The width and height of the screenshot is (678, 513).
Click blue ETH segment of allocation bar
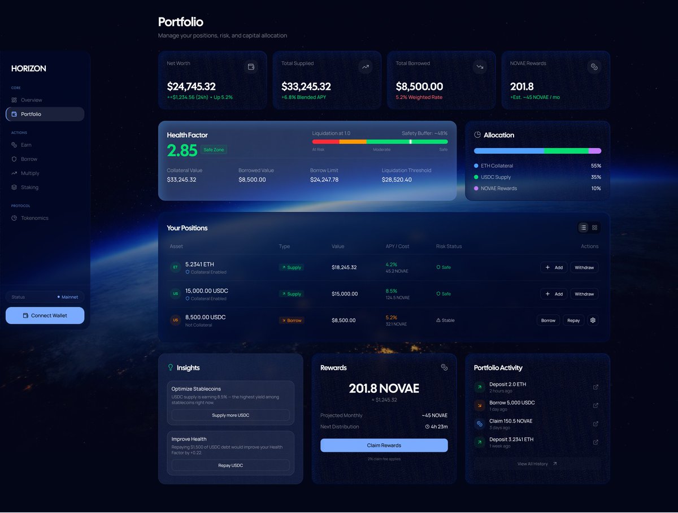pos(509,151)
